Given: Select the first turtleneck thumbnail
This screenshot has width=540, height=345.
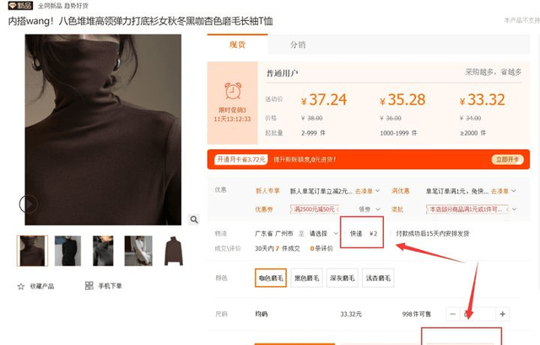Looking at the screenshot, I should 31,251.
